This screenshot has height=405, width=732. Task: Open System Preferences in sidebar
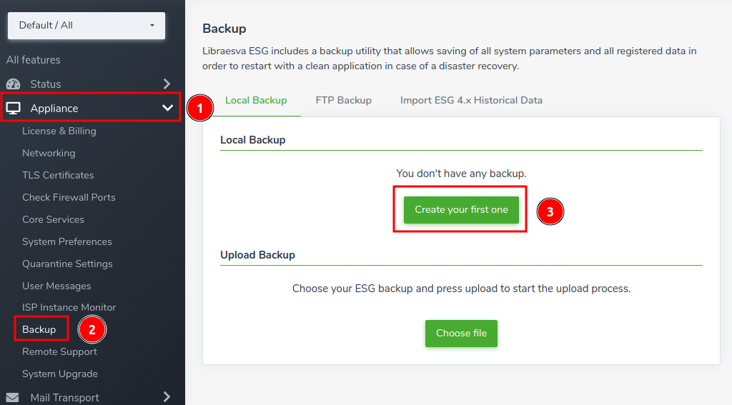(x=67, y=241)
